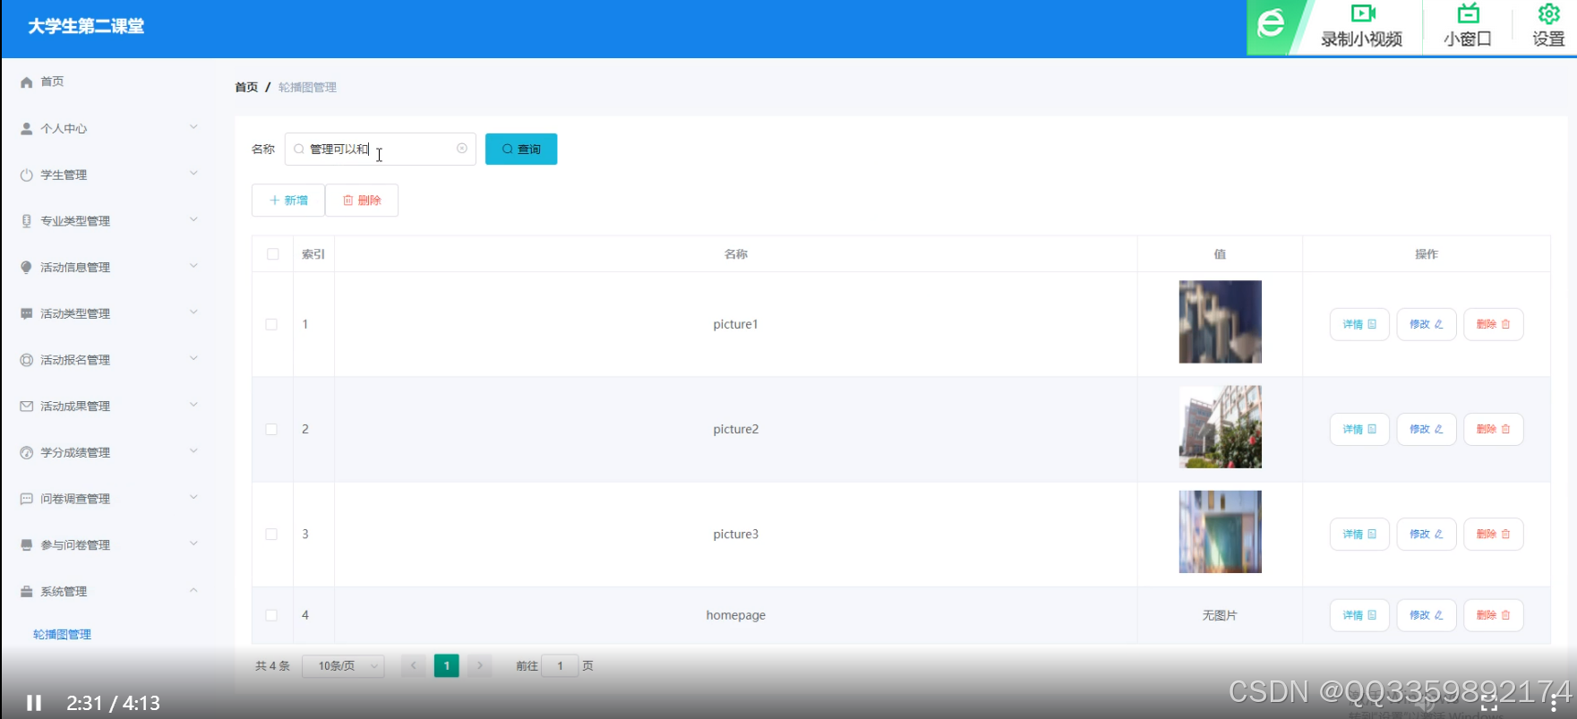Click the 活动类型管理 sidebar icon
Image resolution: width=1577 pixels, height=719 pixels.
click(26, 314)
